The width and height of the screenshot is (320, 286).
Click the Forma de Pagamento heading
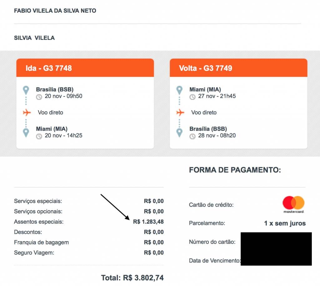(235, 170)
